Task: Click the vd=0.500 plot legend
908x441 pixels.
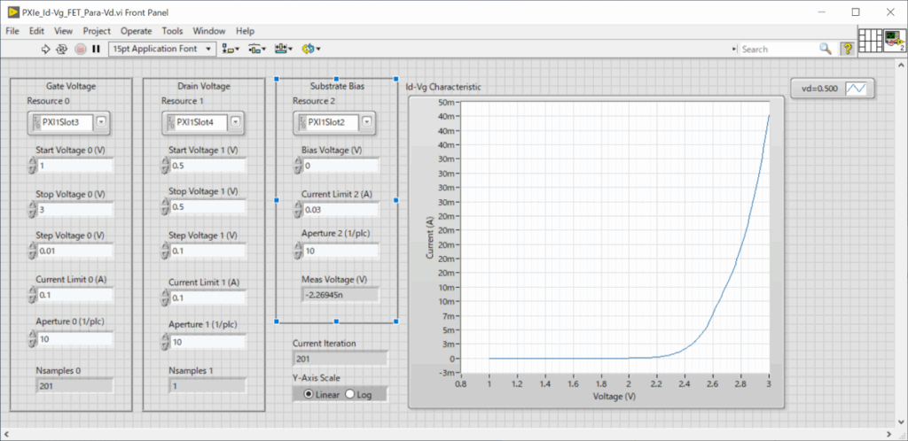Action: coord(834,89)
